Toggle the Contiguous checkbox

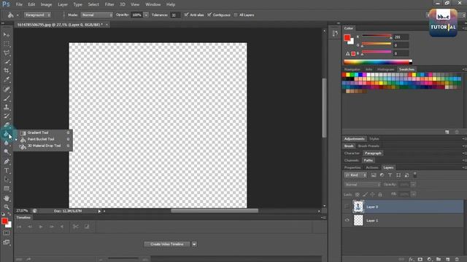pos(209,15)
